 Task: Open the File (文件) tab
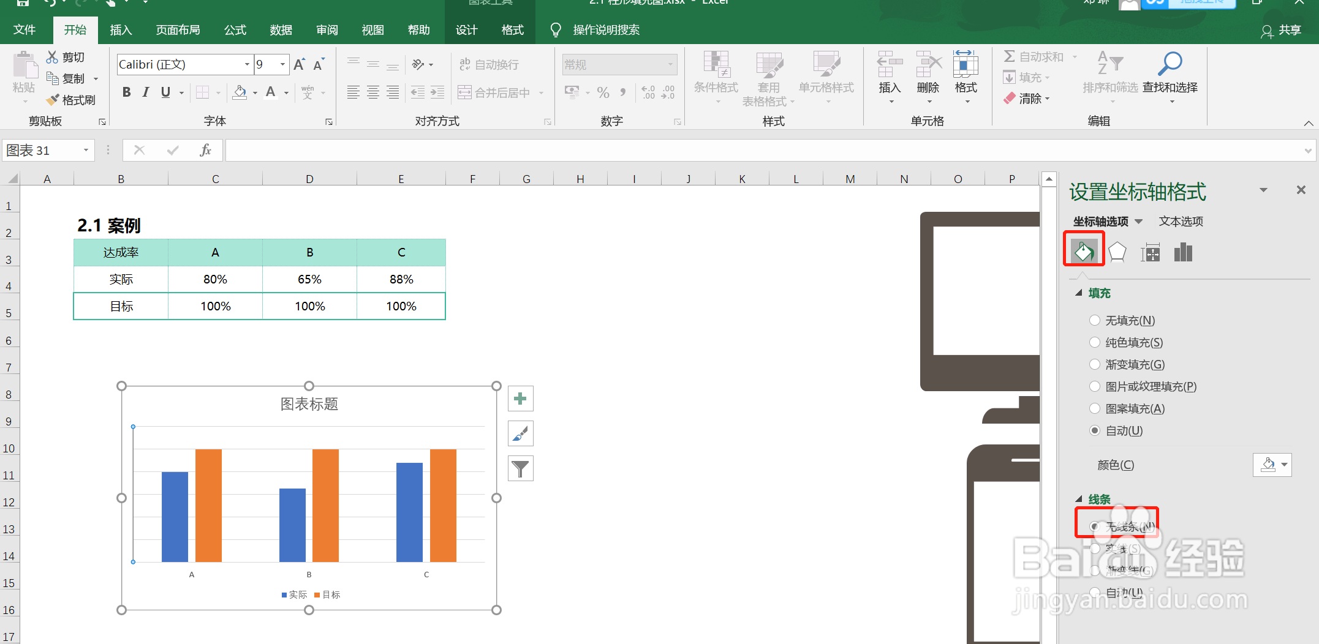[25, 30]
